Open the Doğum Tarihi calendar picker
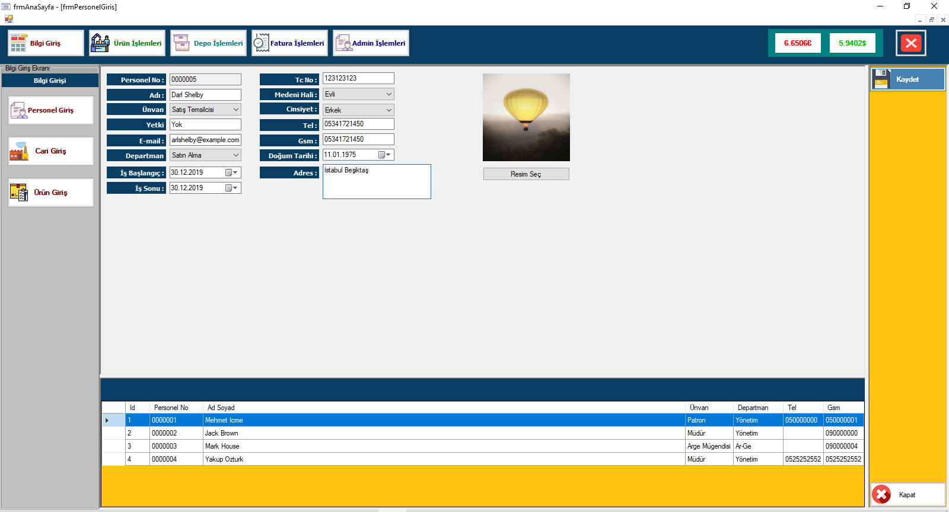This screenshot has height=512, width=949. point(384,155)
